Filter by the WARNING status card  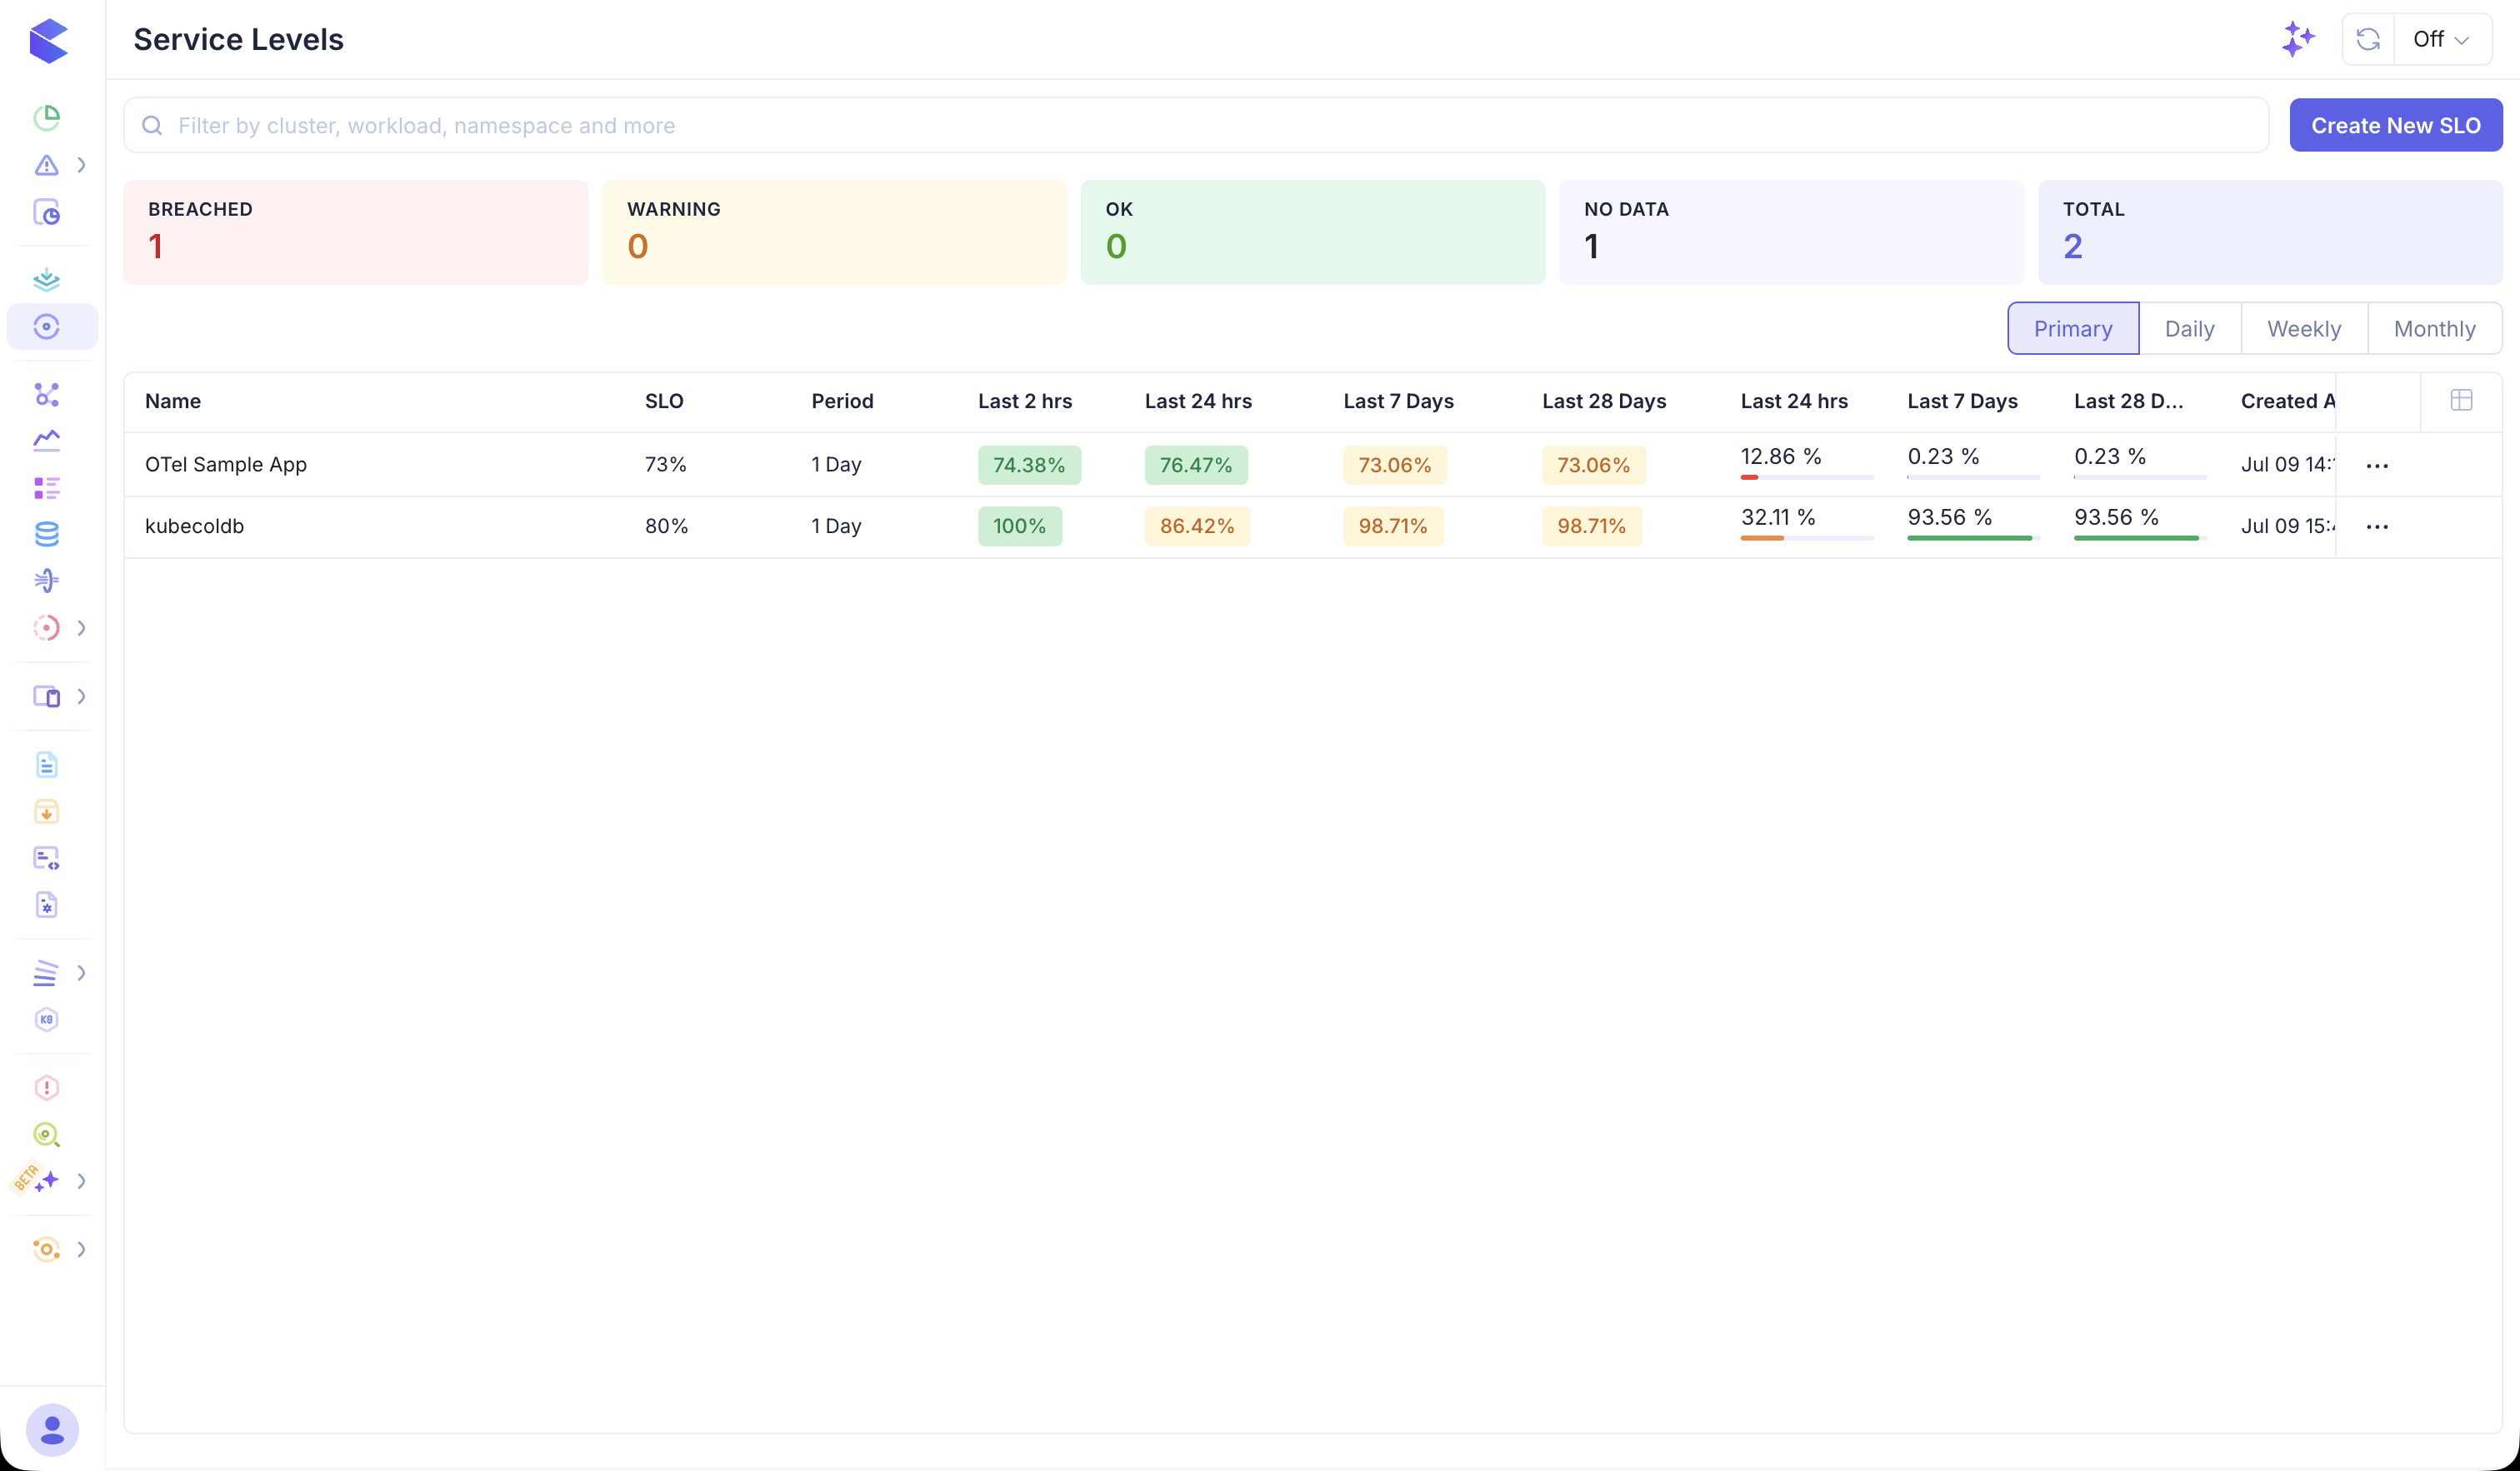pyautogui.click(x=834, y=232)
